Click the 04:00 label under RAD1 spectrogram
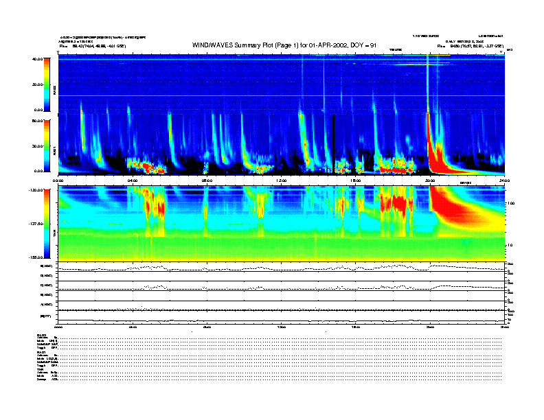The width and height of the screenshot is (544, 420). (x=133, y=180)
